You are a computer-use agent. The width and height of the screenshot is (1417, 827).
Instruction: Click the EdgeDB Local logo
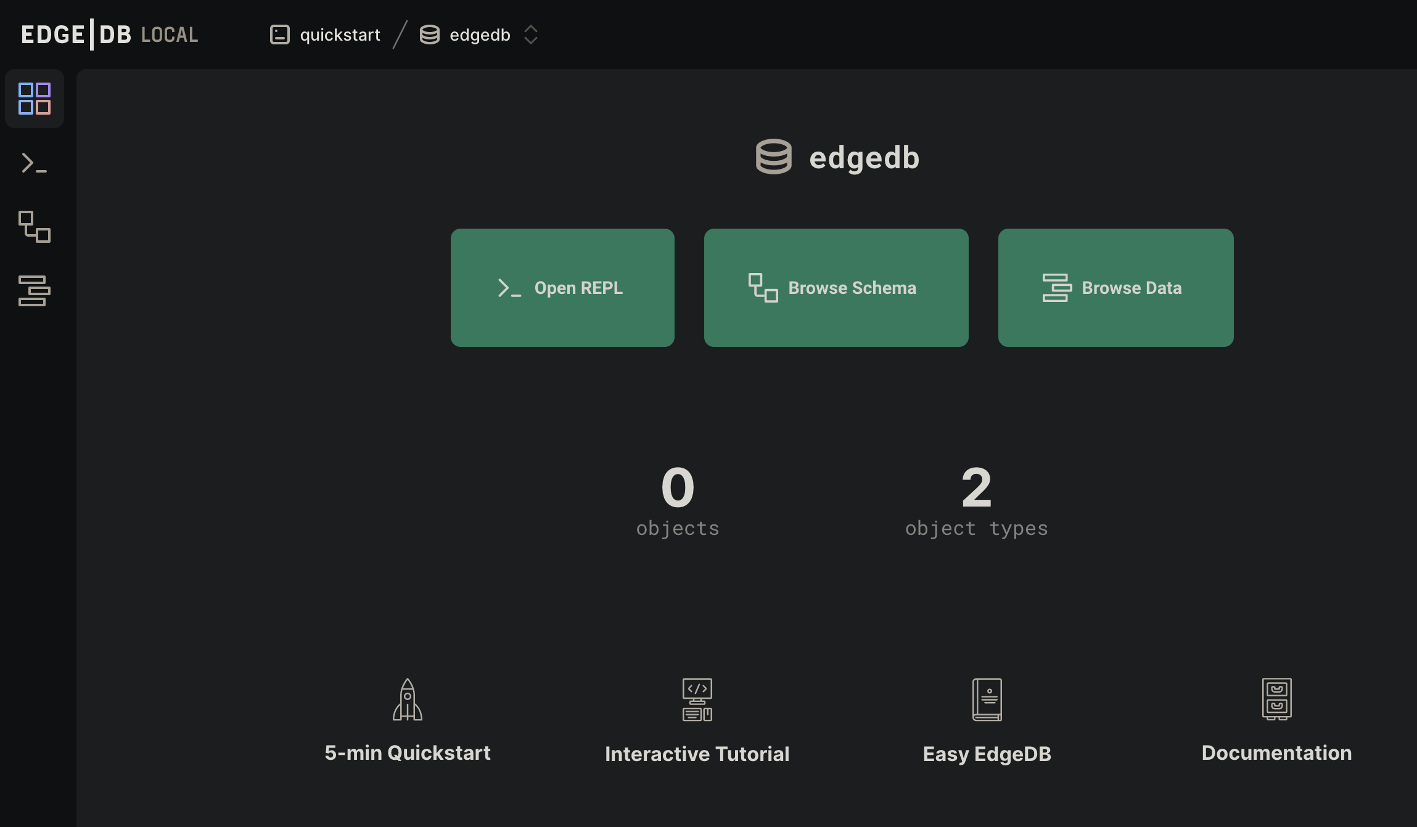click(x=109, y=35)
